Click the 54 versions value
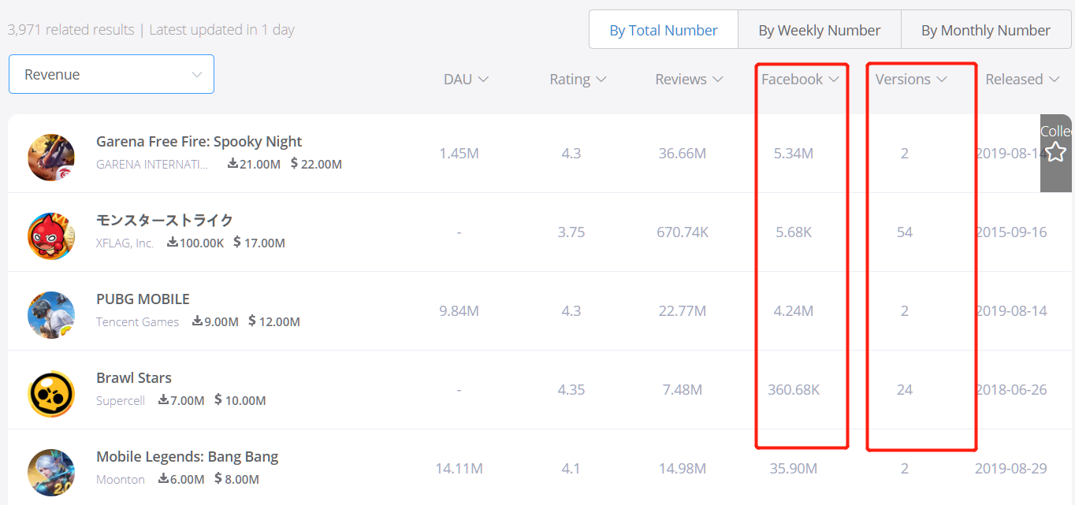The height and width of the screenshot is (505, 1075). (905, 232)
